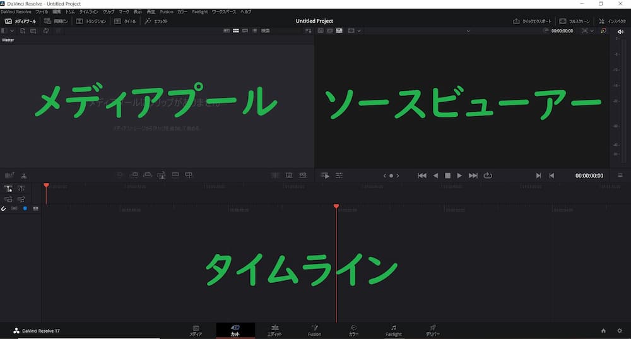Toggle bypass color grades and effects
This screenshot has height=339, width=631.
point(603,31)
